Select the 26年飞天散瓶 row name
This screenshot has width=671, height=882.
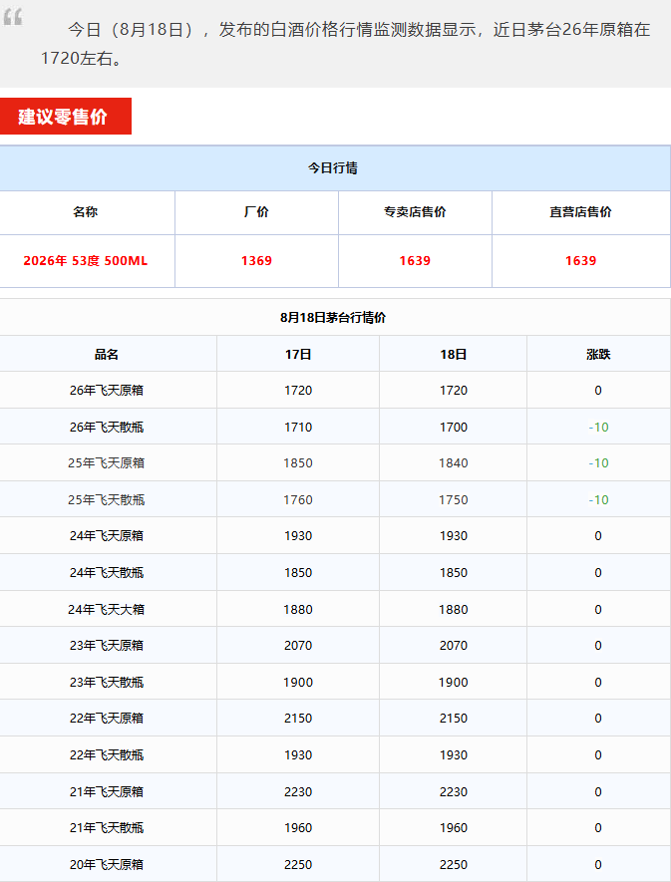click(107, 428)
